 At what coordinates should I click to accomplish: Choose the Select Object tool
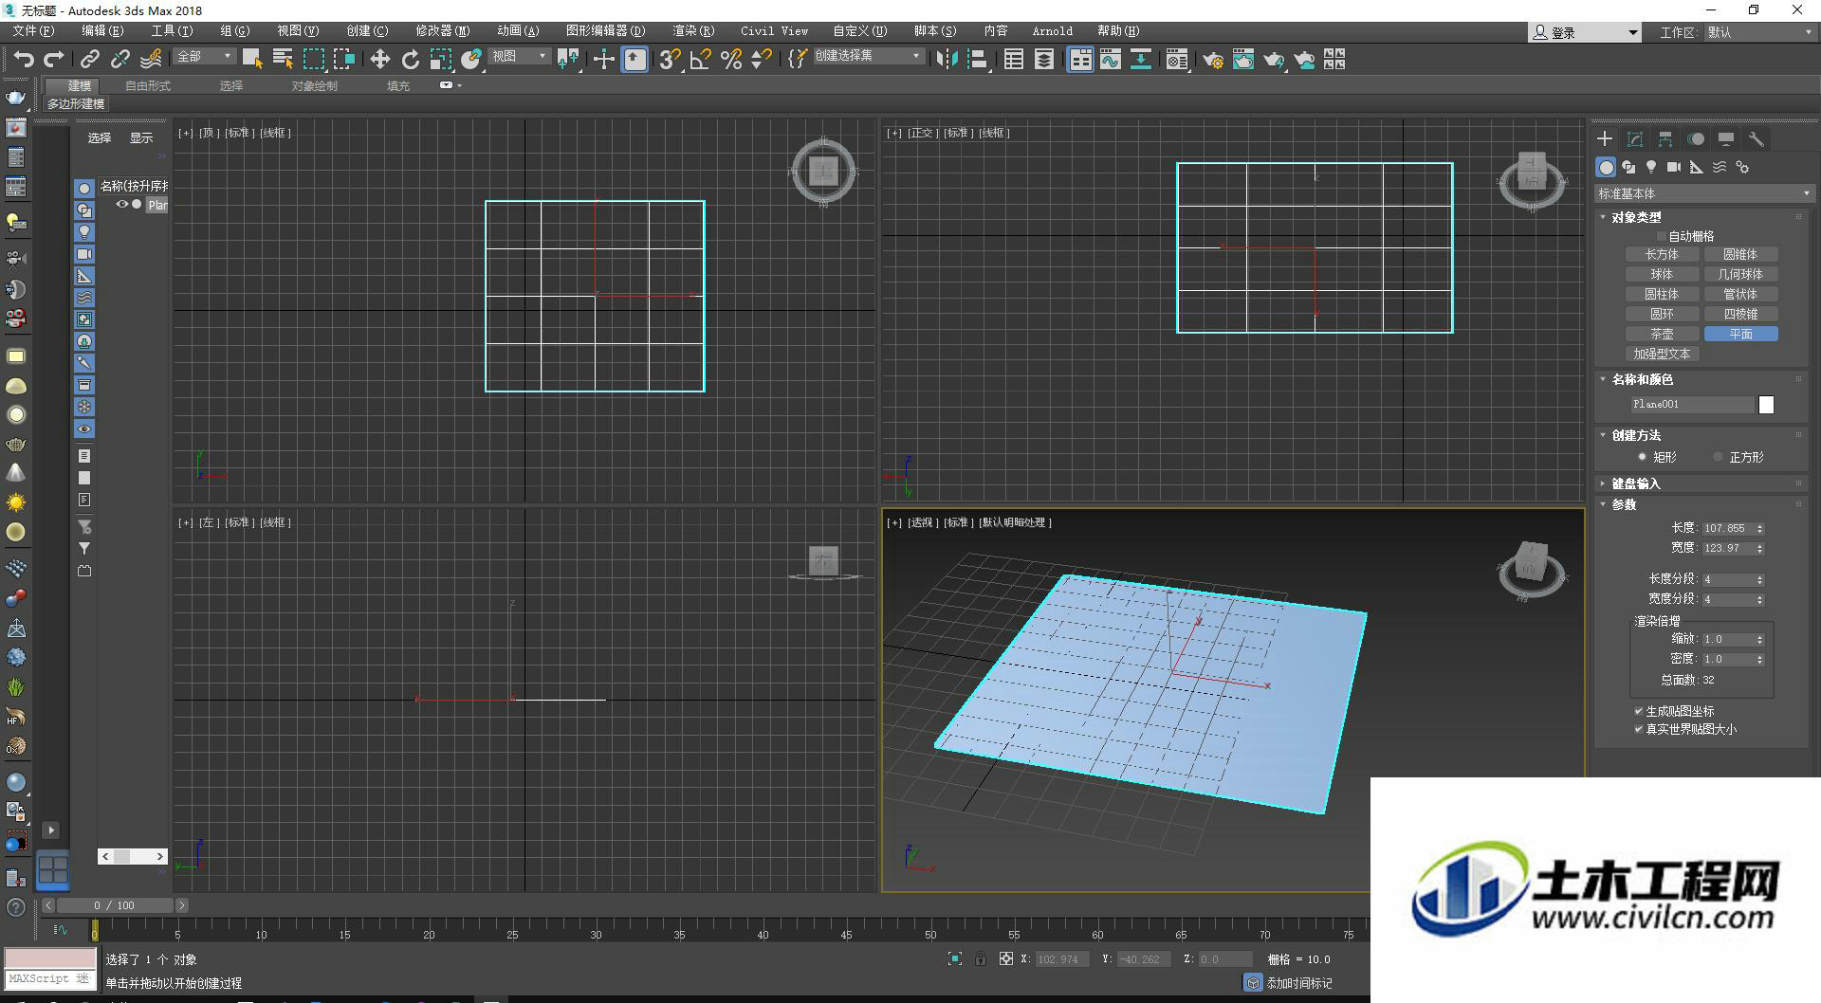[252, 59]
